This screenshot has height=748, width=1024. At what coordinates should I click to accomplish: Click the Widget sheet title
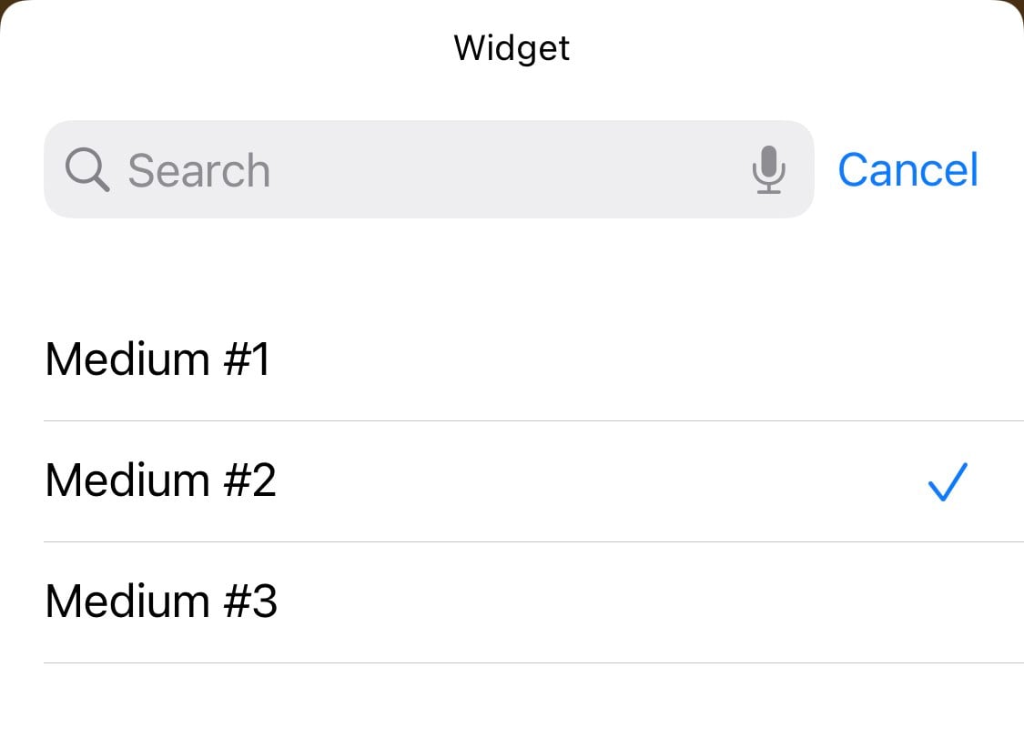512,47
